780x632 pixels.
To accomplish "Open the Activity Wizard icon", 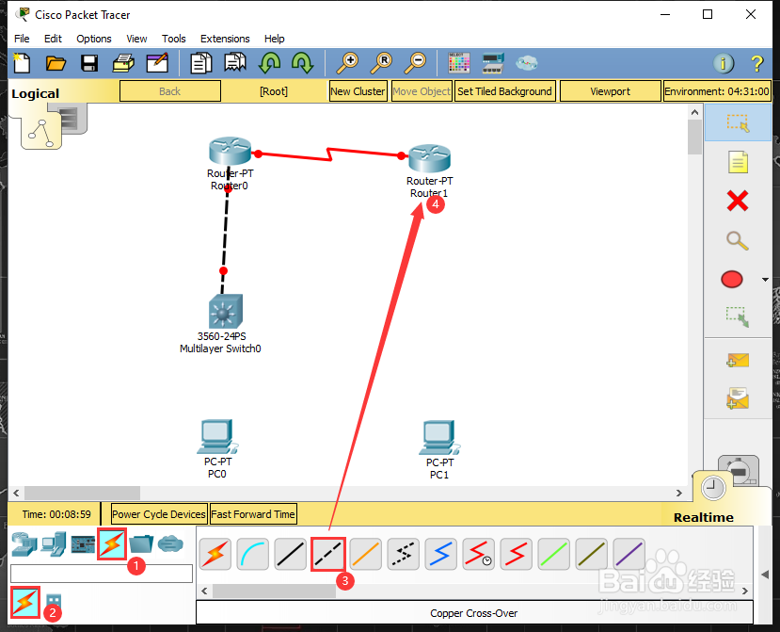I will [157, 63].
